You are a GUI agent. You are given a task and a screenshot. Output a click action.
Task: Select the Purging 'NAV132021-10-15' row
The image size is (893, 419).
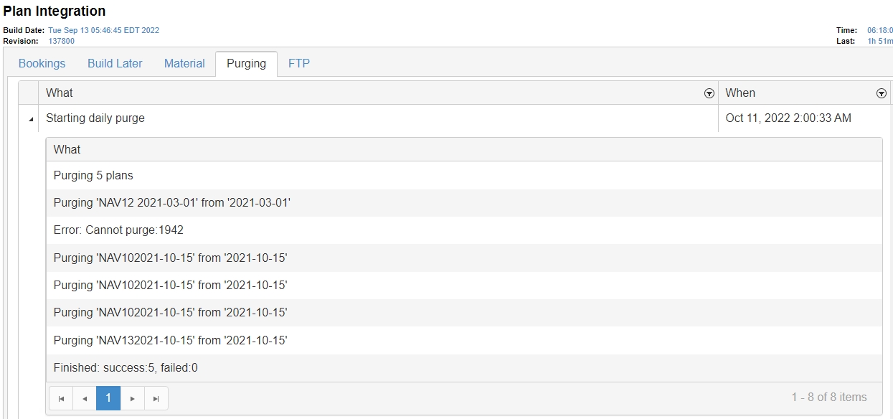point(170,341)
